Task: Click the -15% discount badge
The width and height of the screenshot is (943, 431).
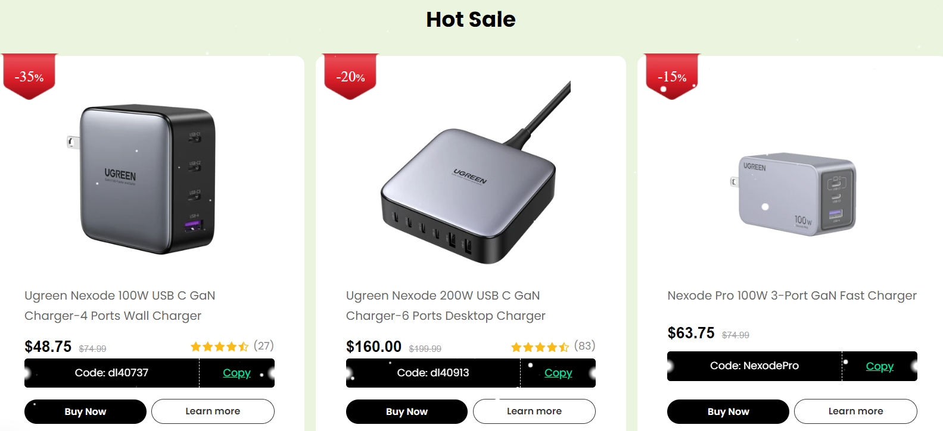Action: coord(672,77)
